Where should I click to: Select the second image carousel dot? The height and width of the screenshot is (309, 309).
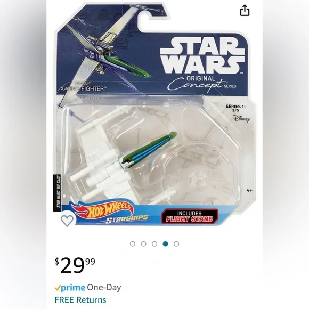coord(144,244)
